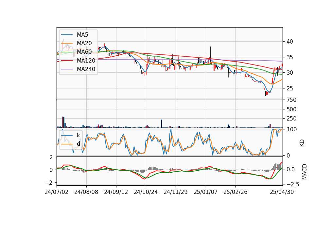The width and height of the screenshot is (314, 226).
Task: Click the MACD left axis value 2
Action: 51,158
